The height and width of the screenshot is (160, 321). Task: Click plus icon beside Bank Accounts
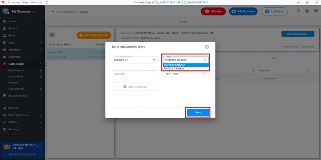click(41, 70)
